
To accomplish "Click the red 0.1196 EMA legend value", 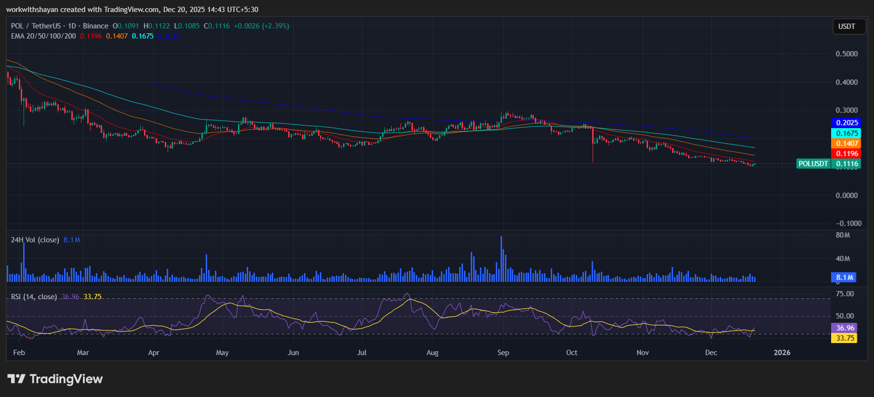I will point(91,36).
